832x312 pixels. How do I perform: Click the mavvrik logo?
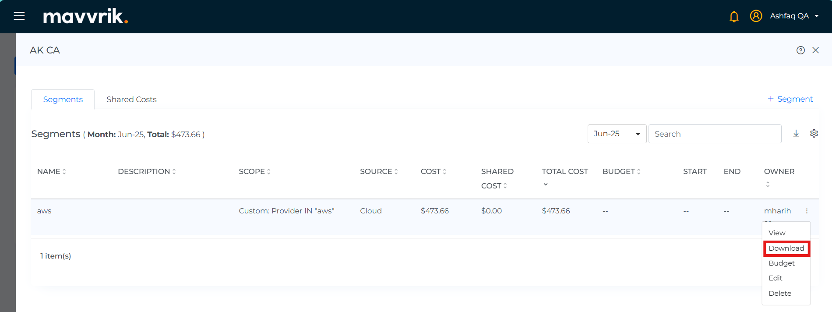click(85, 16)
